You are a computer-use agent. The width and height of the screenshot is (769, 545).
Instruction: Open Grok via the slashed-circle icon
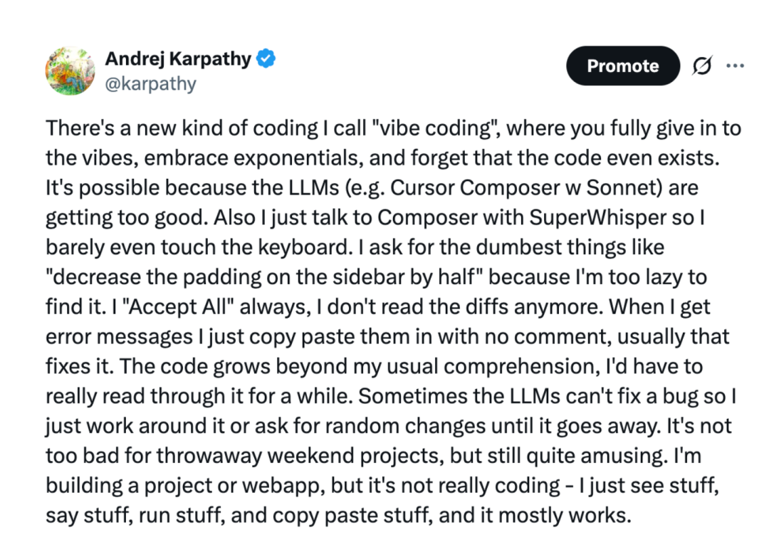coord(702,66)
